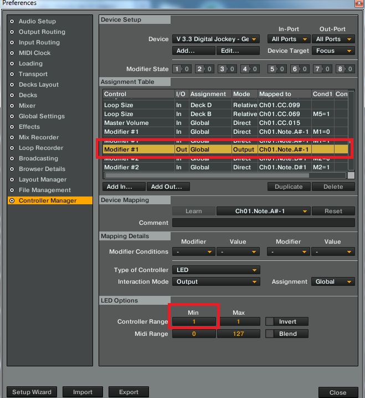
Task: Select Loop Size Deck B row
Action: click(x=225, y=114)
